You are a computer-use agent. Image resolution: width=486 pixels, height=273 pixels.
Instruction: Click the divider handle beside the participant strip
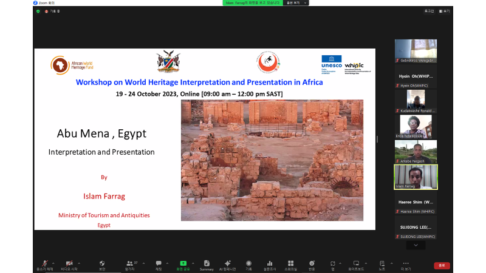(377, 139)
